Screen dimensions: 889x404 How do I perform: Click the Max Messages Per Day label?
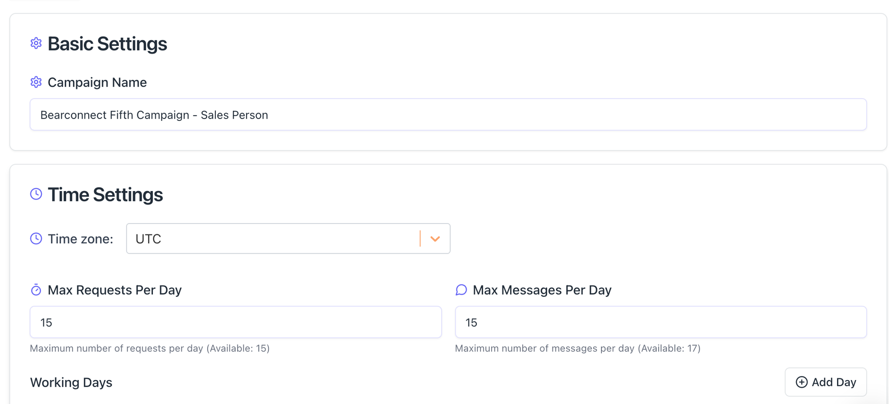[x=542, y=290]
